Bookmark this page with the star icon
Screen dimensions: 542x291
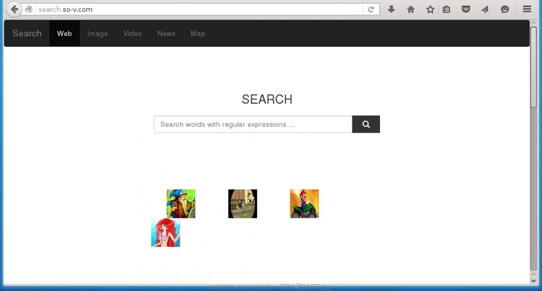tap(430, 10)
